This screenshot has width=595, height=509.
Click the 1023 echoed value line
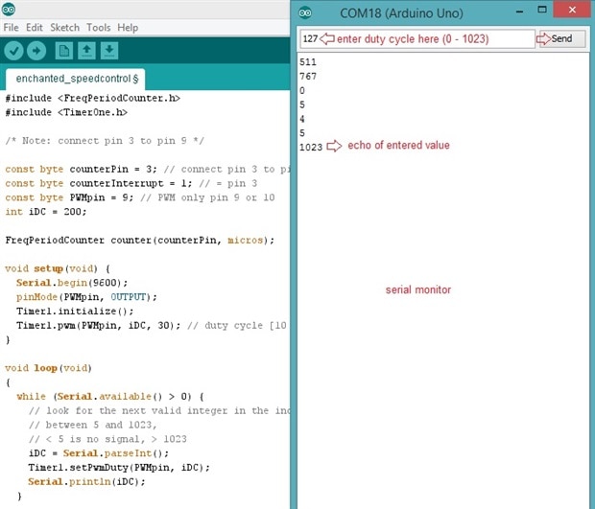click(311, 147)
